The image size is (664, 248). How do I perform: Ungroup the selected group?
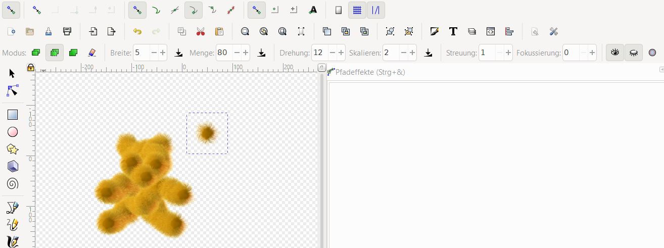(x=409, y=31)
